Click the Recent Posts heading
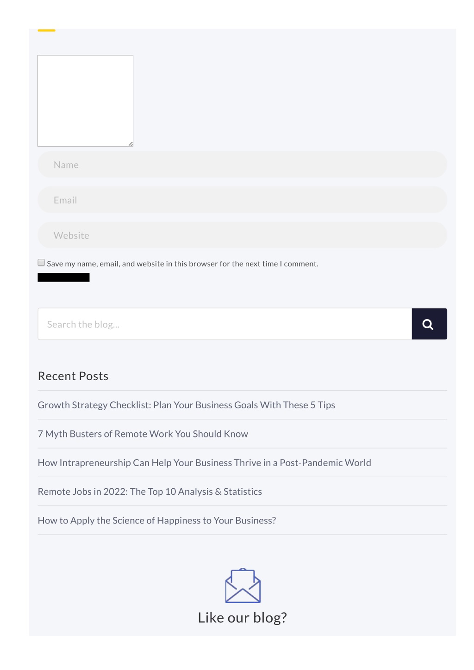Screen dimensions: 474x670 point(73,376)
